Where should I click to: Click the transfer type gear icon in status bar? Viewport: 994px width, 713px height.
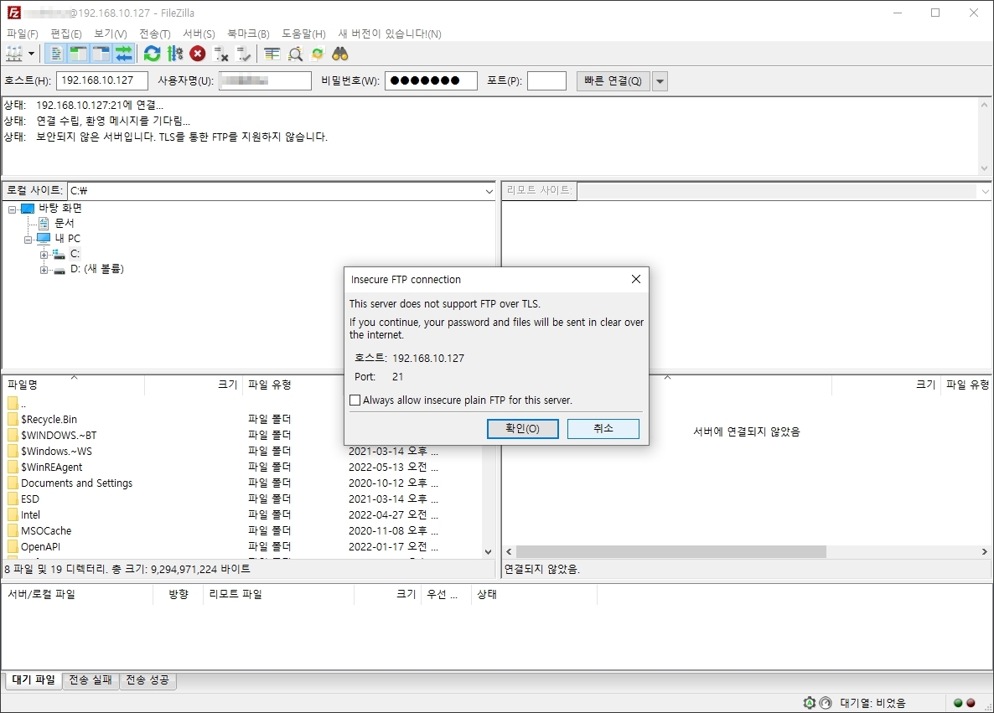click(x=810, y=702)
